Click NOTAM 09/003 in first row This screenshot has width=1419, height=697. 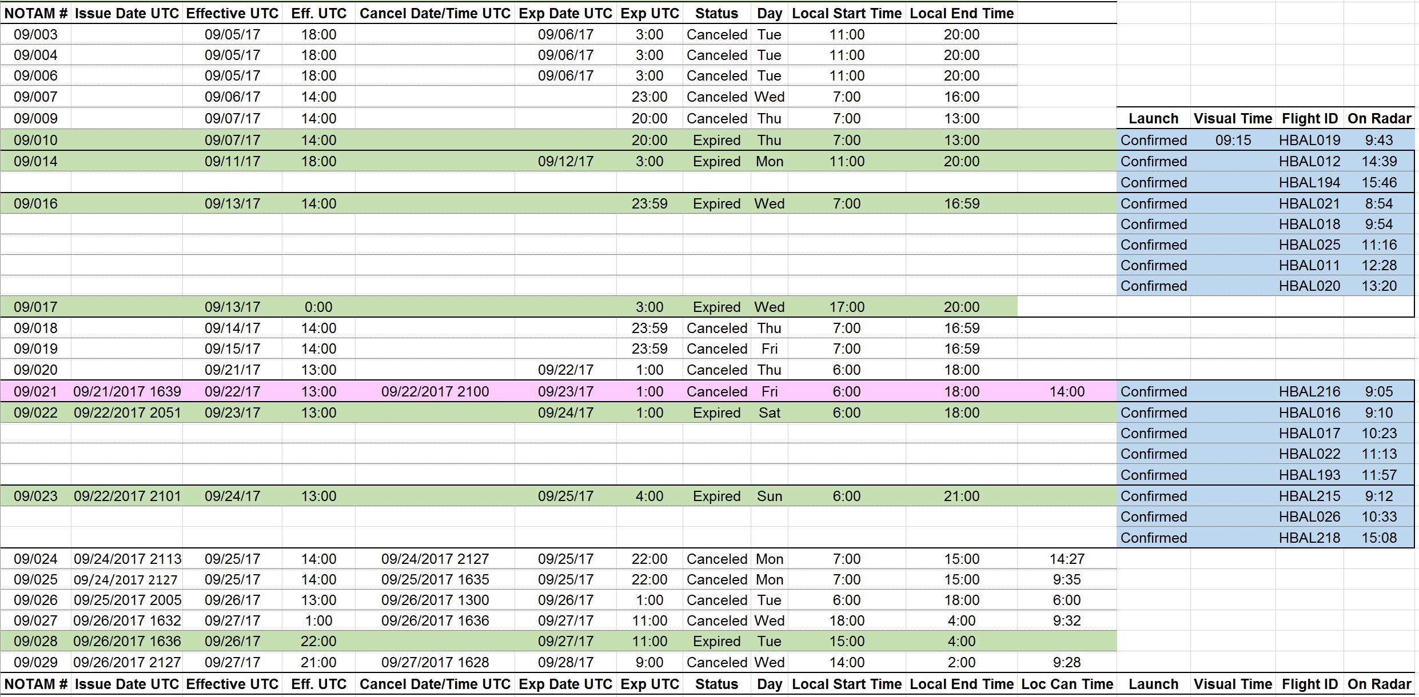coord(35,34)
